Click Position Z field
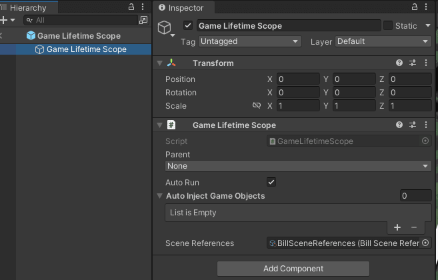The width and height of the screenshot is (438, 280). (x=410, y=79)
